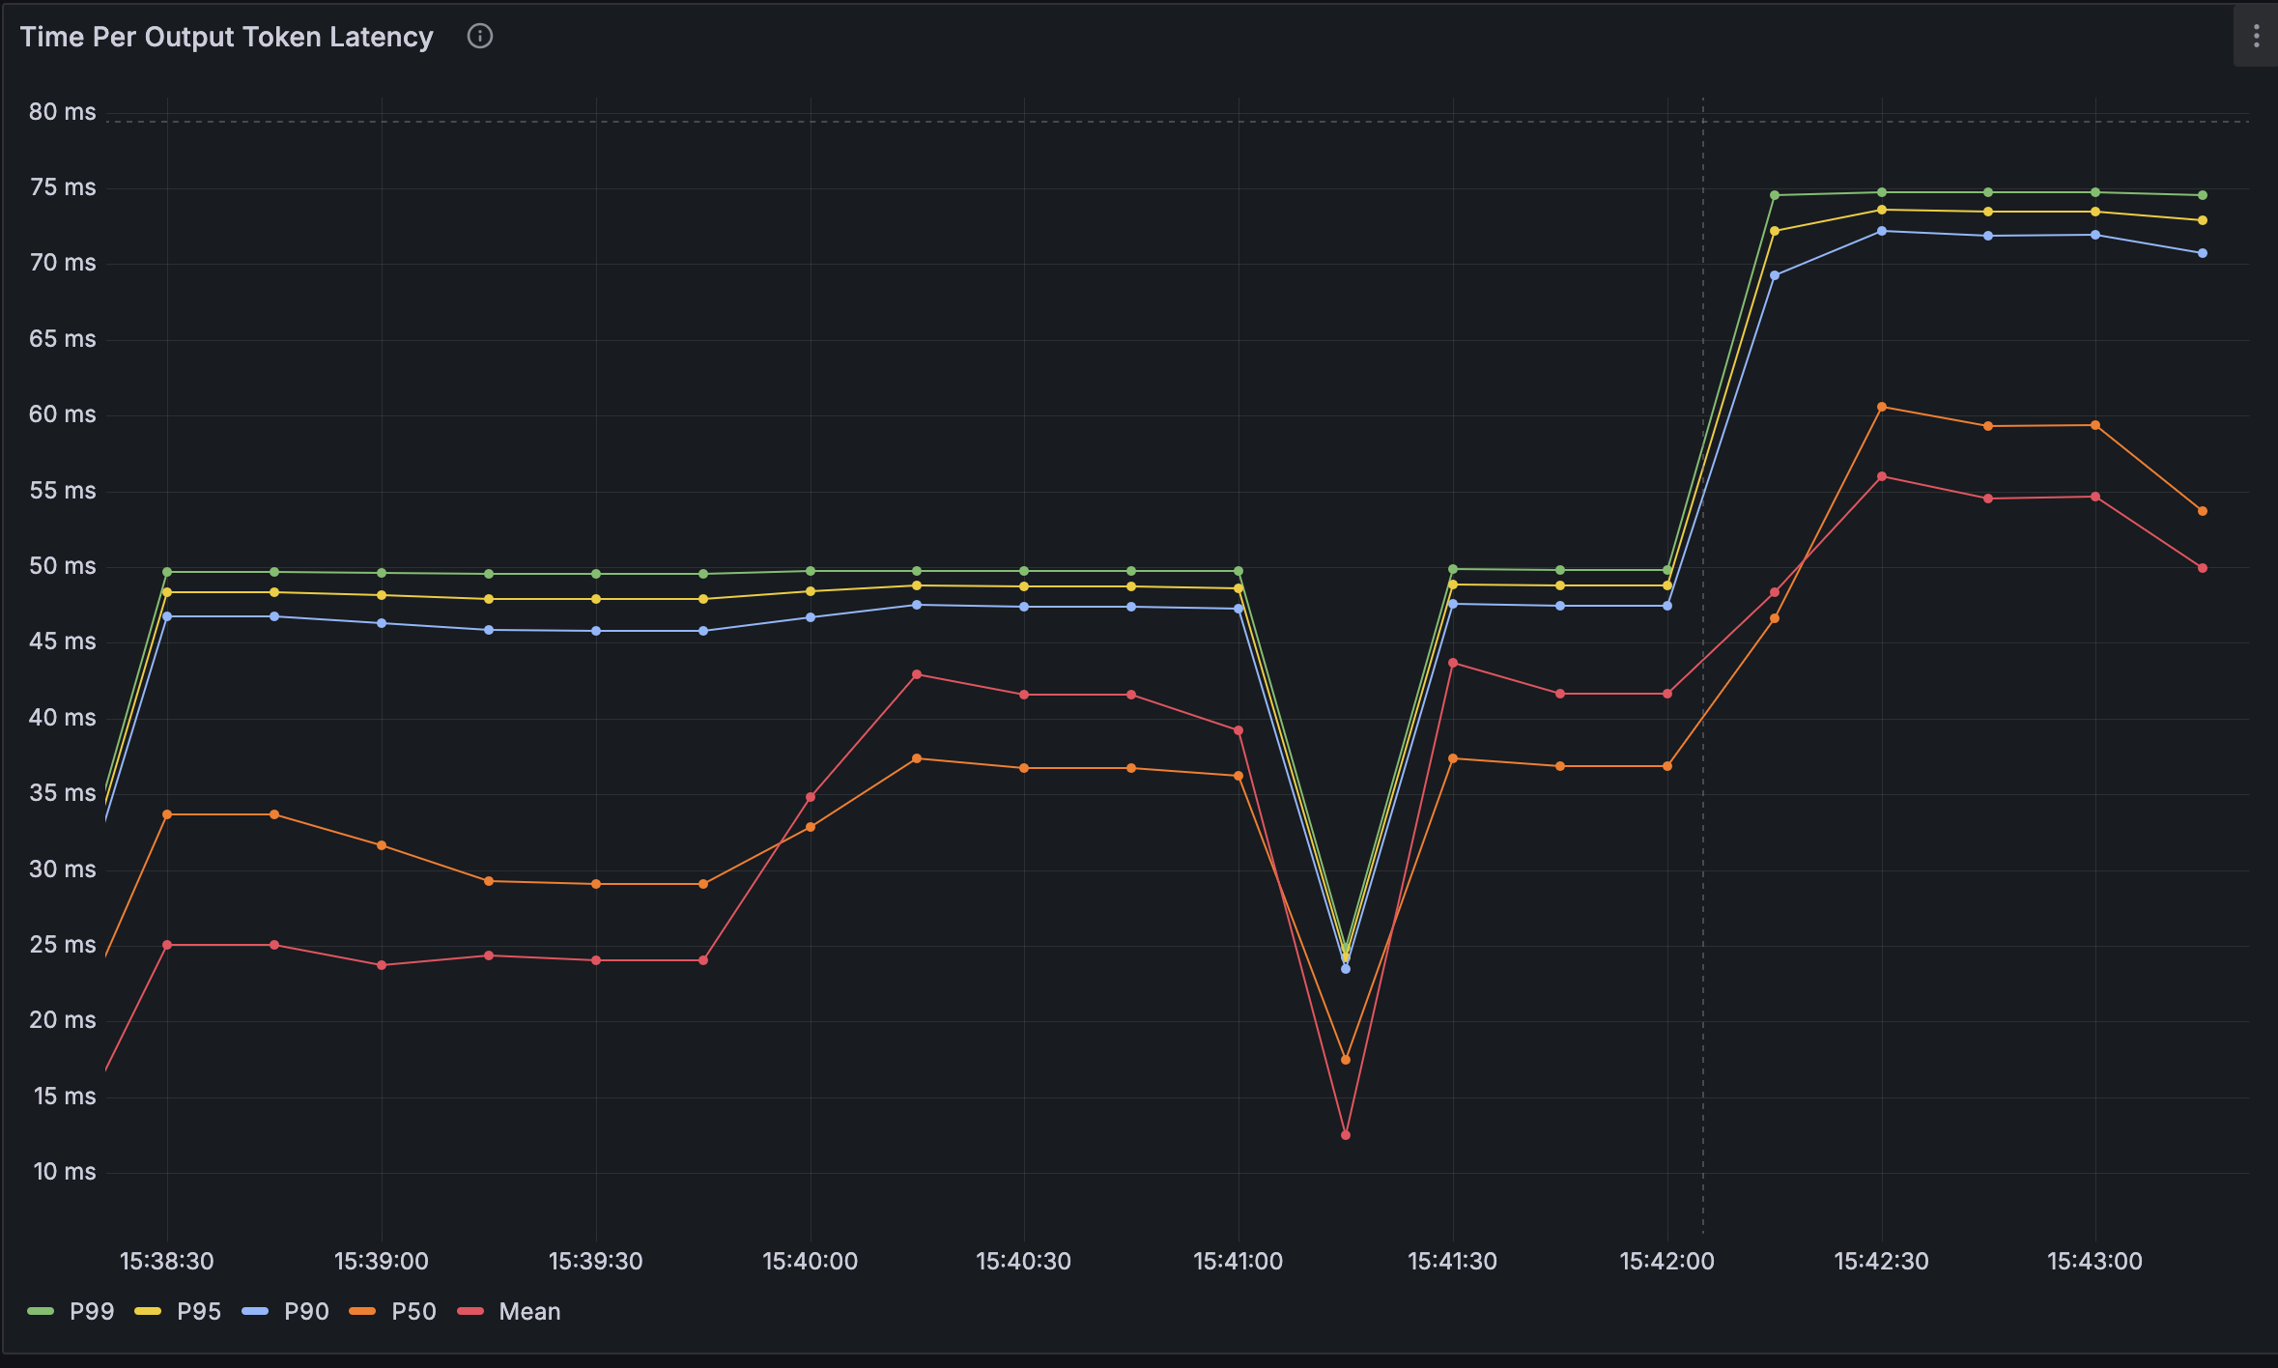
Task: Click Mean peak point near 55 ms
Action: 1881,476
